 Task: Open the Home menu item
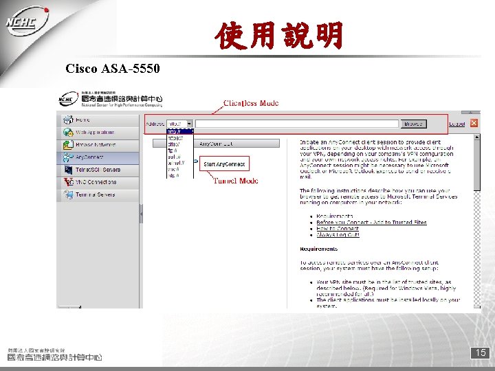(x=98, y=120)
